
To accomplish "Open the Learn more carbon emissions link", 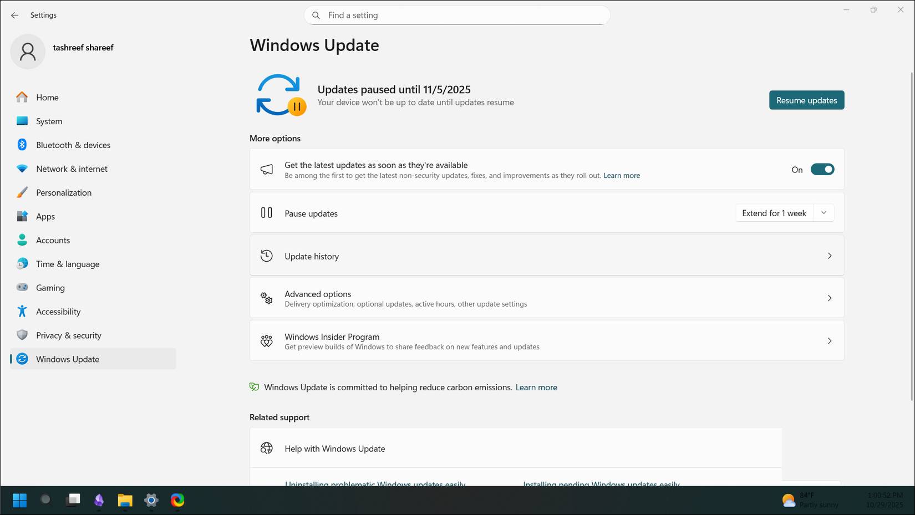I will (536, 387).
